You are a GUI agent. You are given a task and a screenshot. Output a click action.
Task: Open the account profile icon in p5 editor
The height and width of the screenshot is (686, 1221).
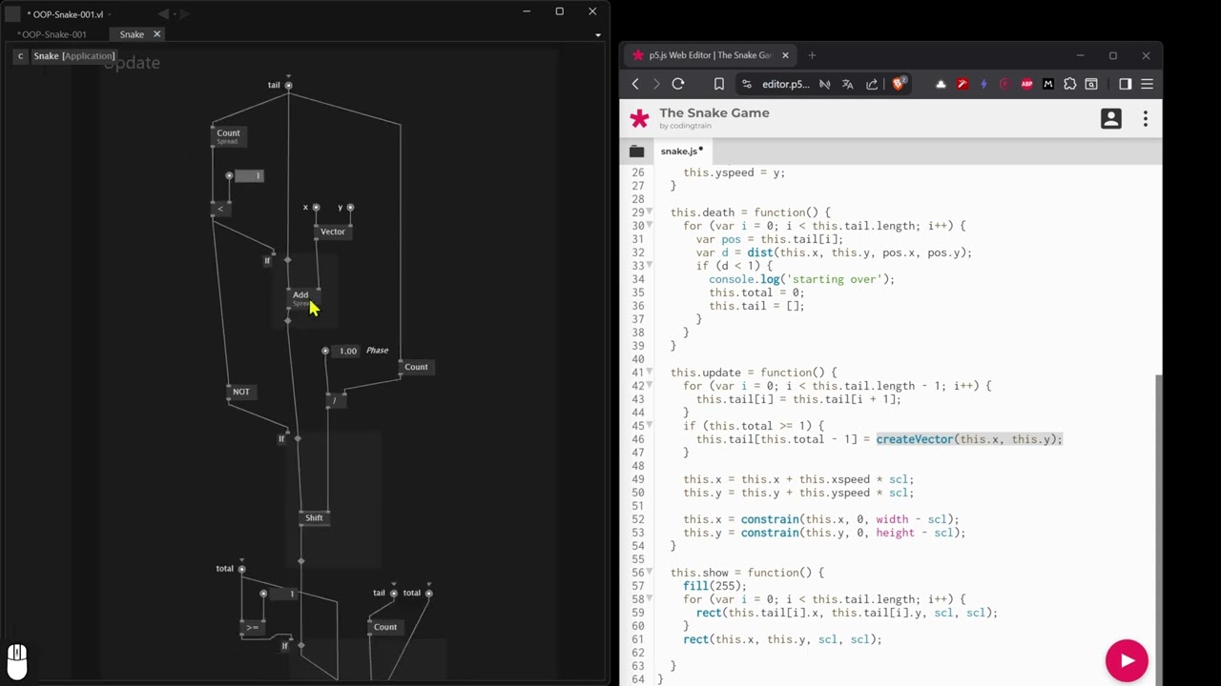(1111, 119)
